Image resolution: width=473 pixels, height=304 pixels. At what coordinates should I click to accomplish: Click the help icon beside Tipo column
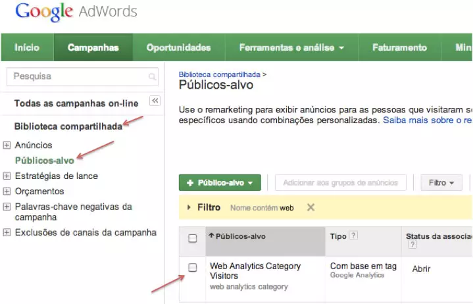[353, 236]
